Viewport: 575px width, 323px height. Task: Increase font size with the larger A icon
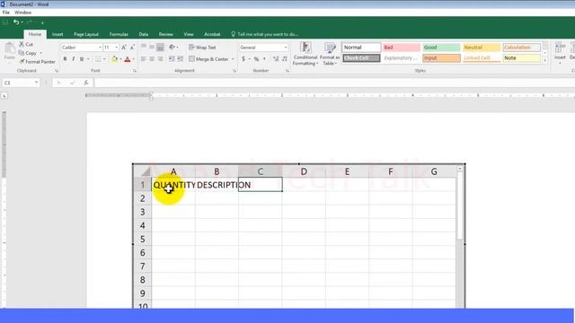(x=124, y=48)
